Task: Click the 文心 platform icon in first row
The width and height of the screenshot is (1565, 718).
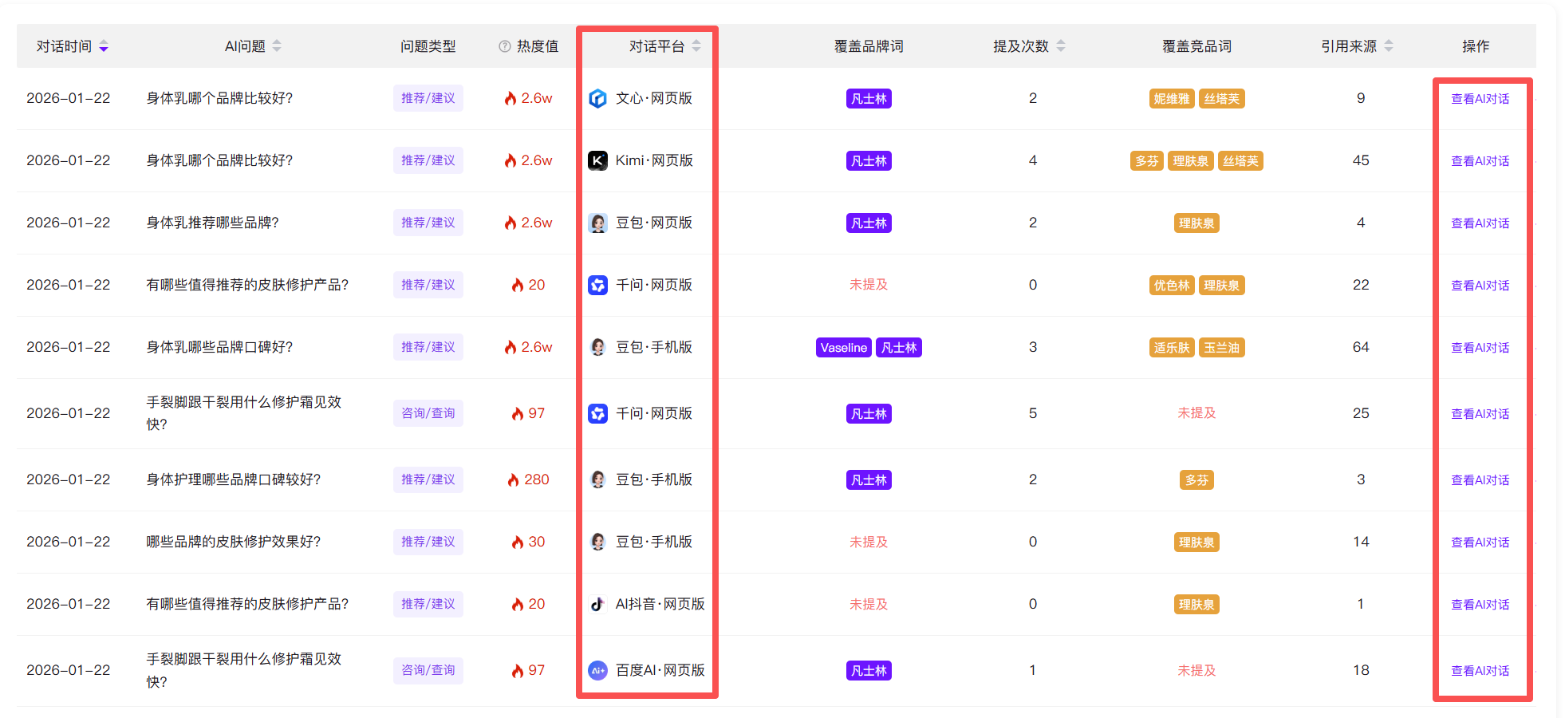Action: pyautogui.click(x=597, y=98)
